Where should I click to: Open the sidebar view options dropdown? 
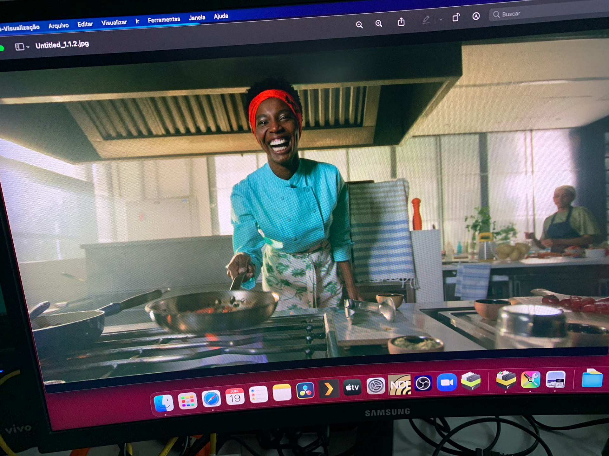coord(22,47)
